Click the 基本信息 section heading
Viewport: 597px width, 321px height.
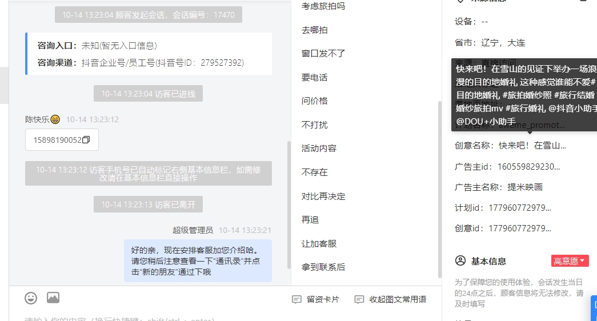tap(488, 261)
